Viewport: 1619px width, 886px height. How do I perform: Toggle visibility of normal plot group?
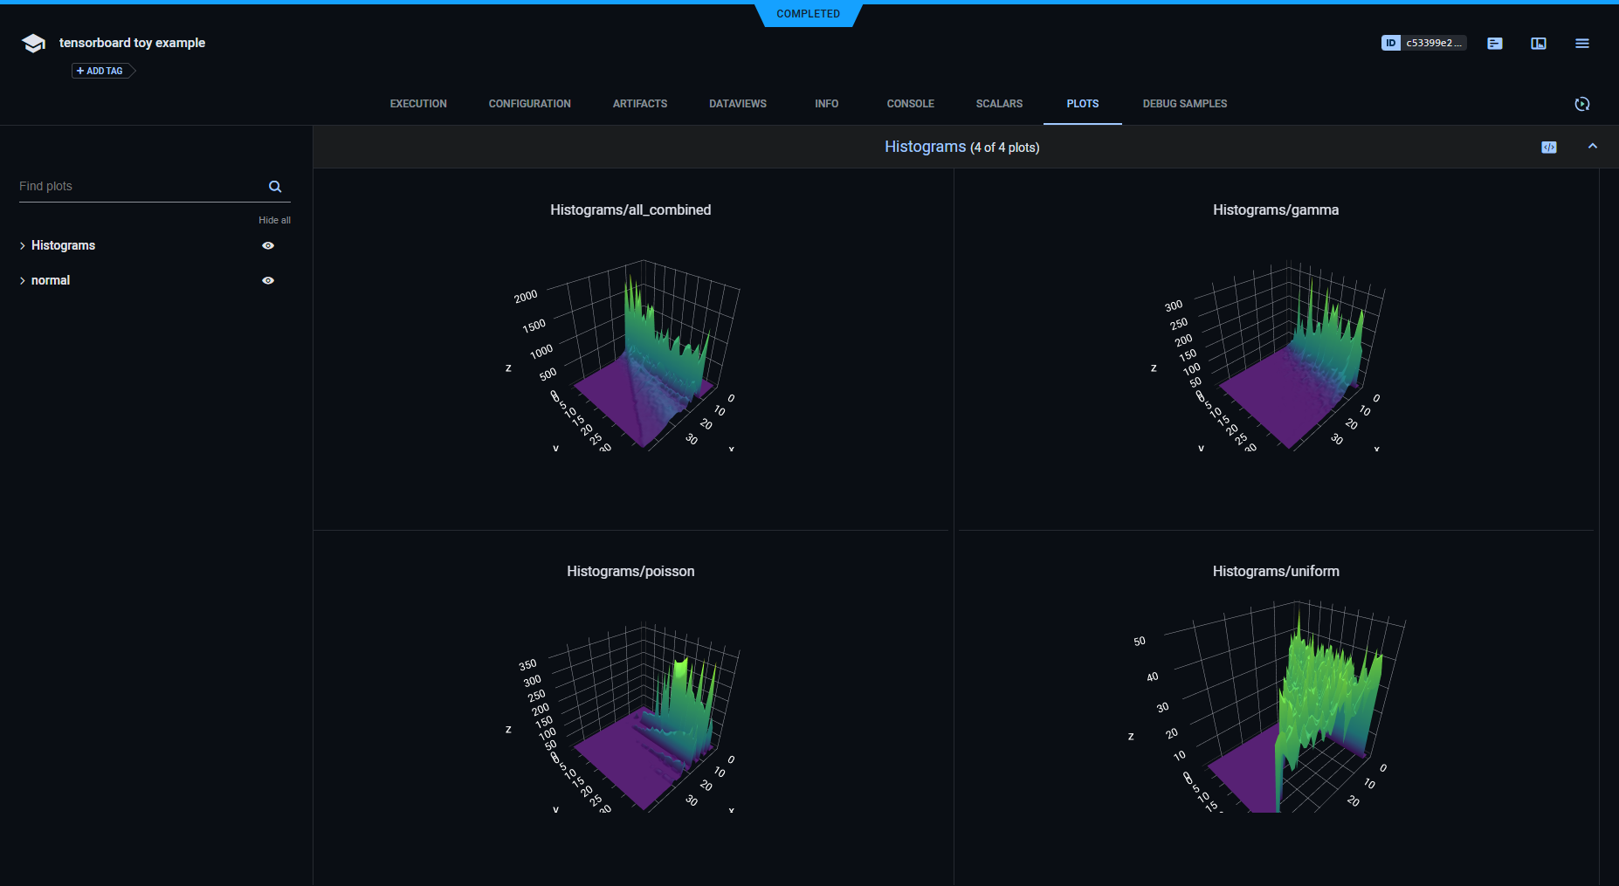tap(268, 281)
